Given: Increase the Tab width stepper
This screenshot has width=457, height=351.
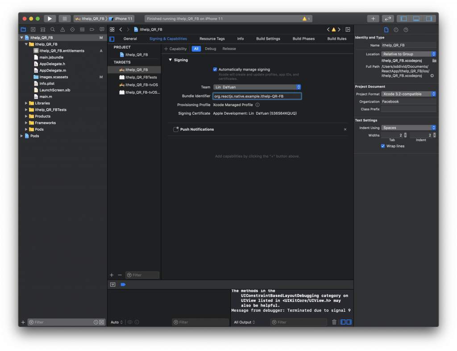Looking at the screenshot, I should pyautogui.click(x=405, y=134).
